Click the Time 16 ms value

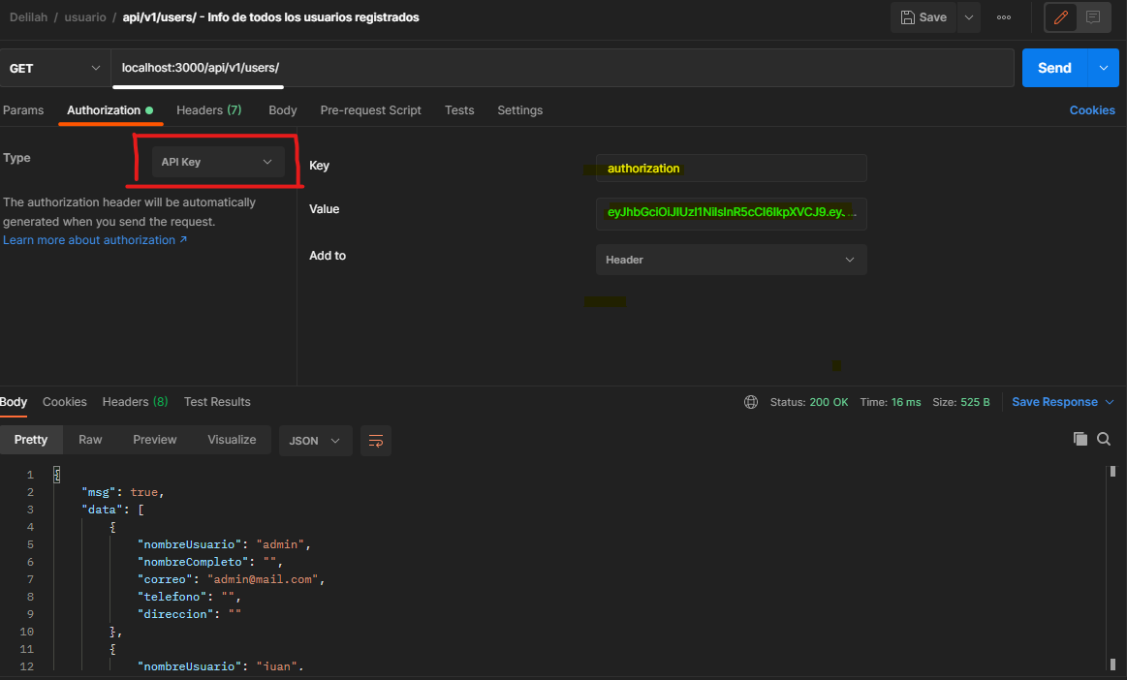(x=906, y=402)
